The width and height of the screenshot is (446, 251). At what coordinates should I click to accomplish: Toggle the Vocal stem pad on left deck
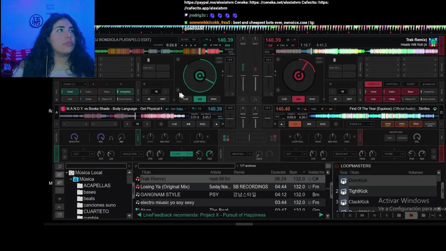click(70, 92)
